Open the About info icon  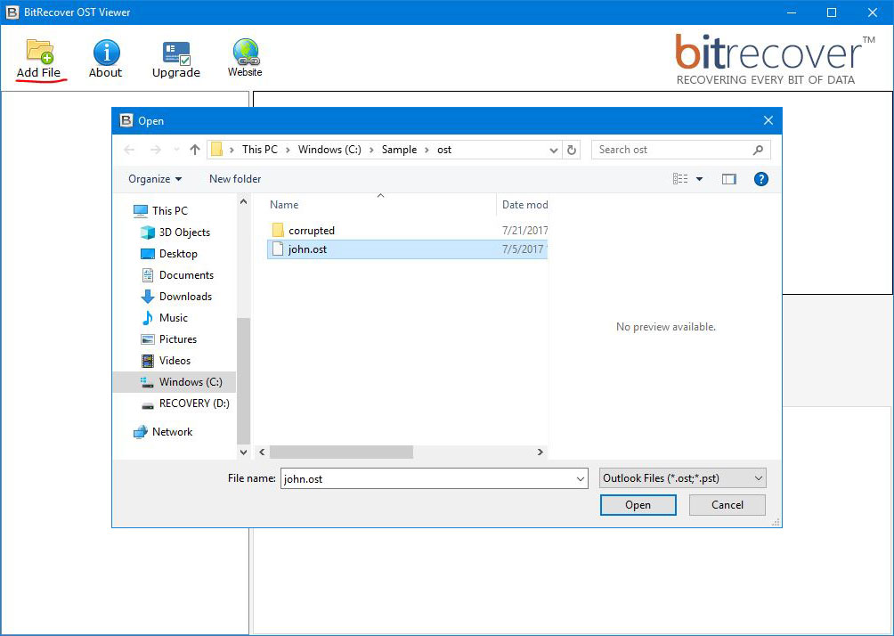tap(105, 58)
